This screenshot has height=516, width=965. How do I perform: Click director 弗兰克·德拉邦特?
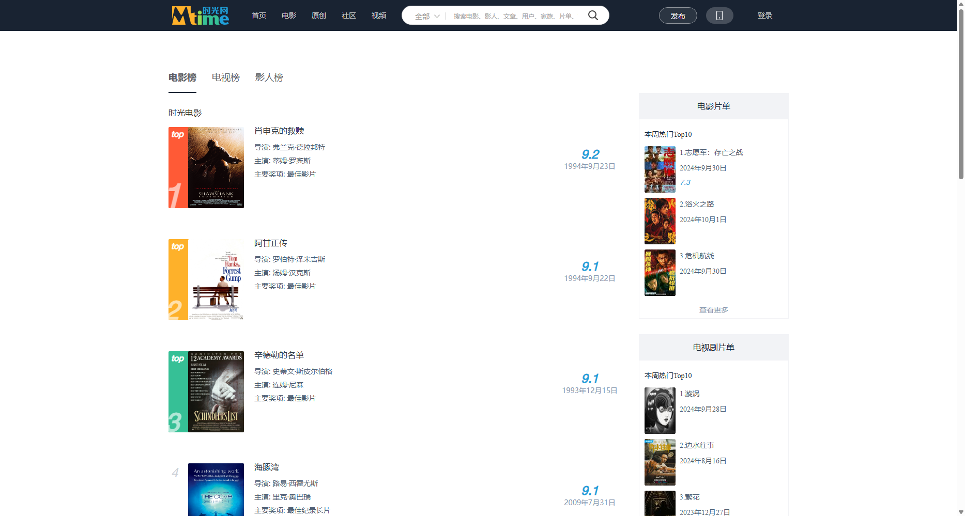click(x=299, y=147)
